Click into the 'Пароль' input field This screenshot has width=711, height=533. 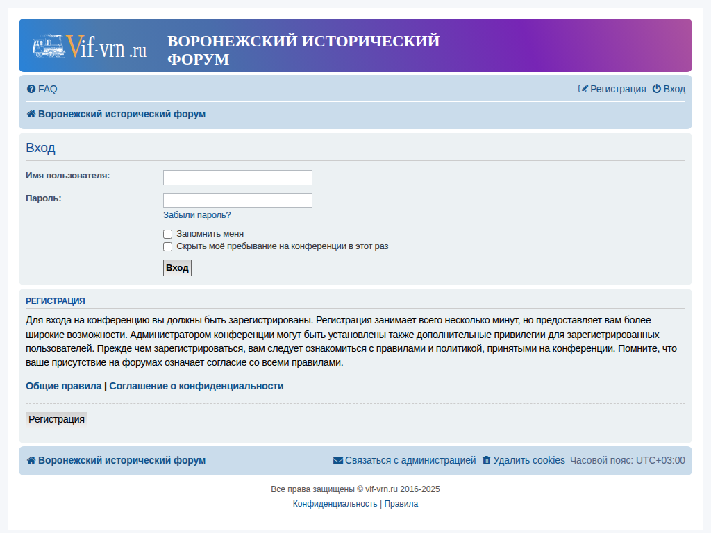point(237,200)
